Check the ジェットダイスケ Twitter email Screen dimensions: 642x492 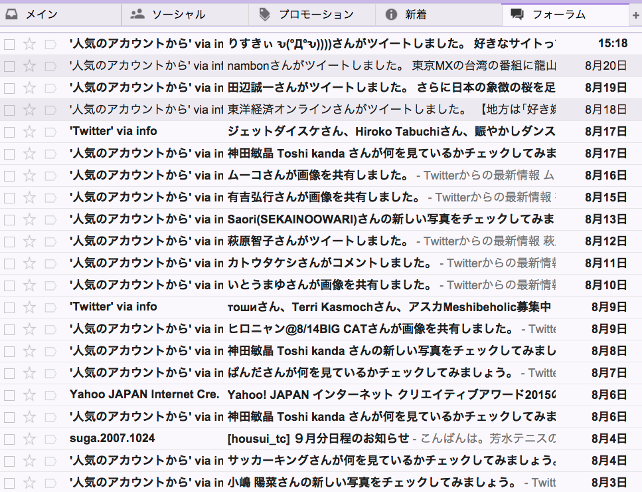click(9, 132)
